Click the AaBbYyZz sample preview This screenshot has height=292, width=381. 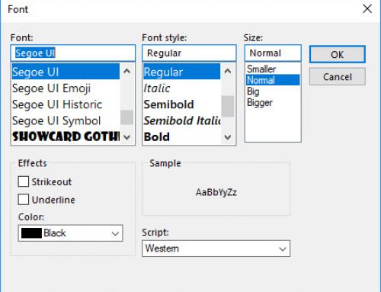coord(216,192)
